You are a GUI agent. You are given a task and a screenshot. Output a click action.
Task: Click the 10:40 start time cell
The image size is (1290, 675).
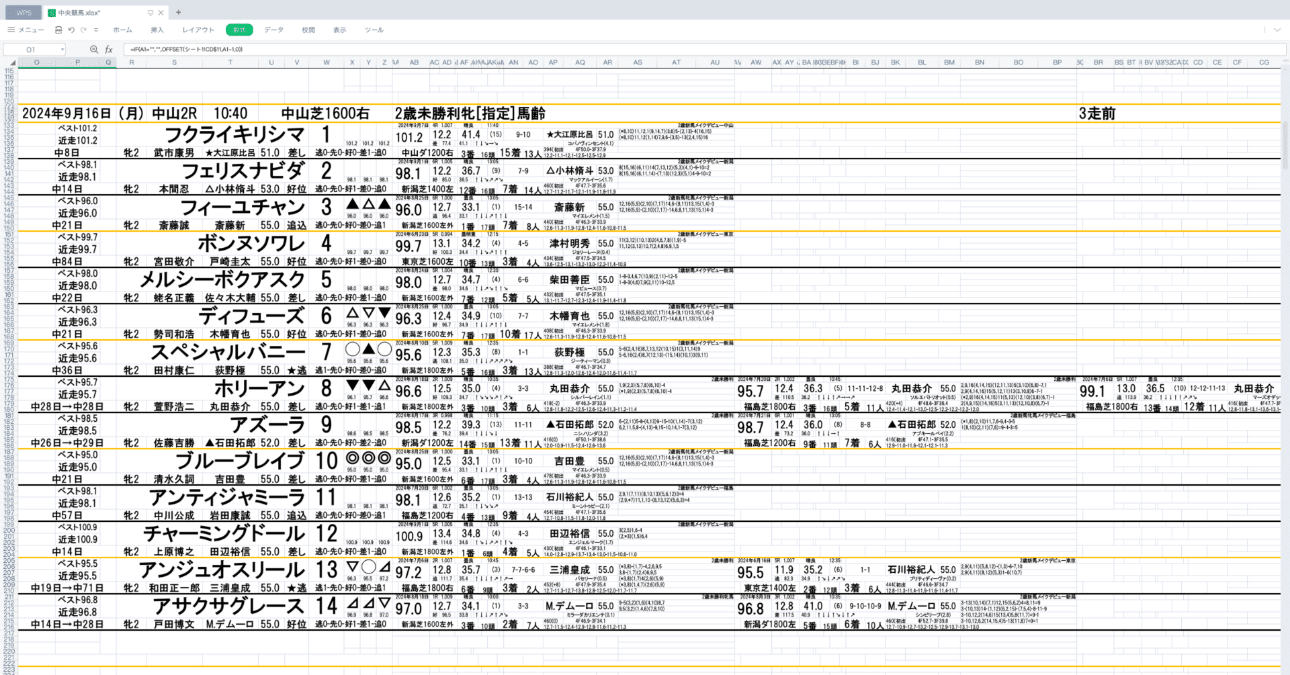pyautogui.click(x=230, y=114)
